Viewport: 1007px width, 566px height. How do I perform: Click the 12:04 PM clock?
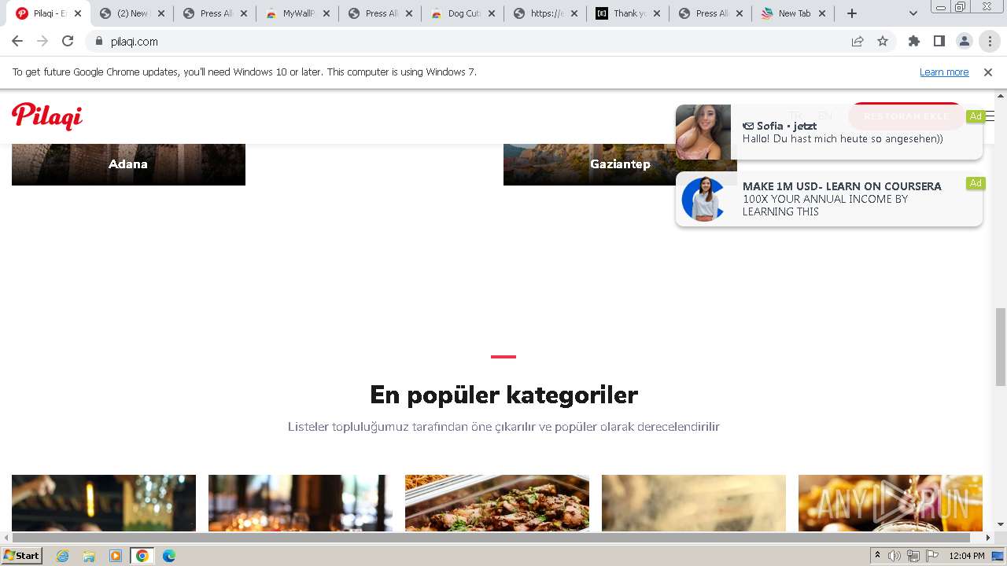coord(967,556)
